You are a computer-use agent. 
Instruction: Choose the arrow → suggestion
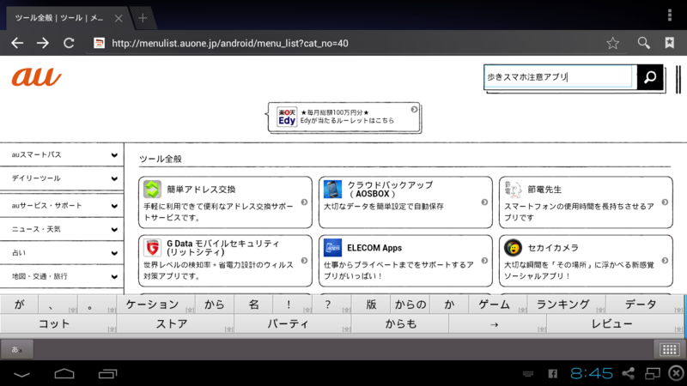pyautogui.click(x=497, y=324)
